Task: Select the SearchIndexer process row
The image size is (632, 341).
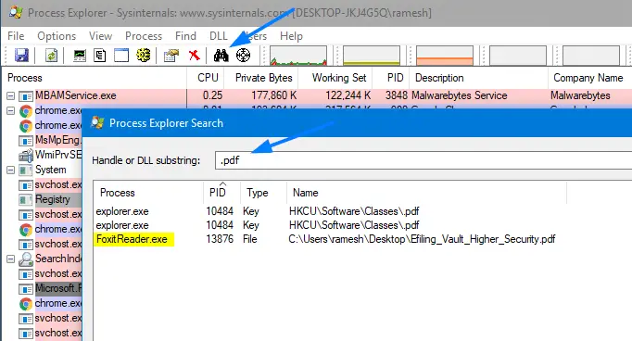Action: (58, 259)
